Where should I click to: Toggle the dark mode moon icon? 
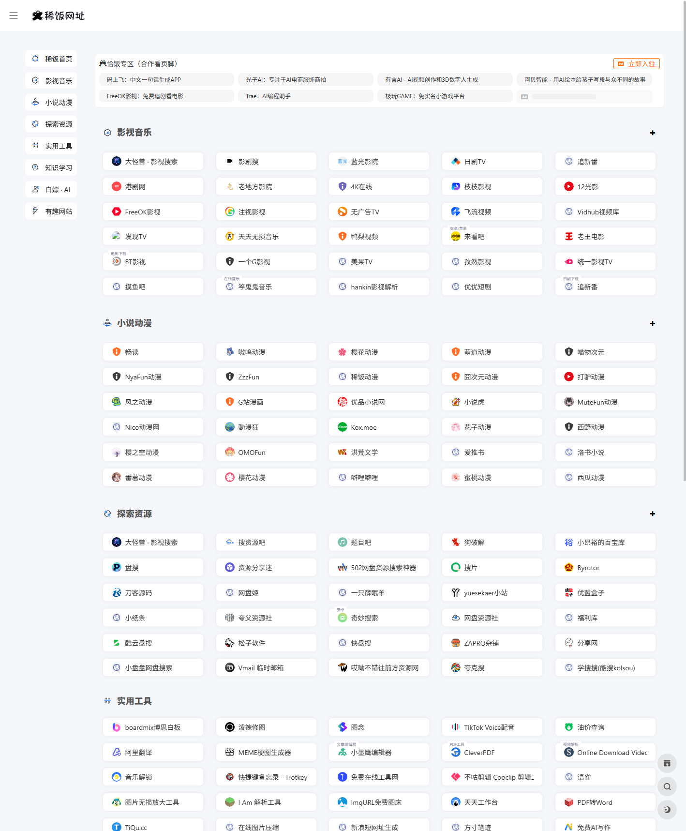(667, 809)
